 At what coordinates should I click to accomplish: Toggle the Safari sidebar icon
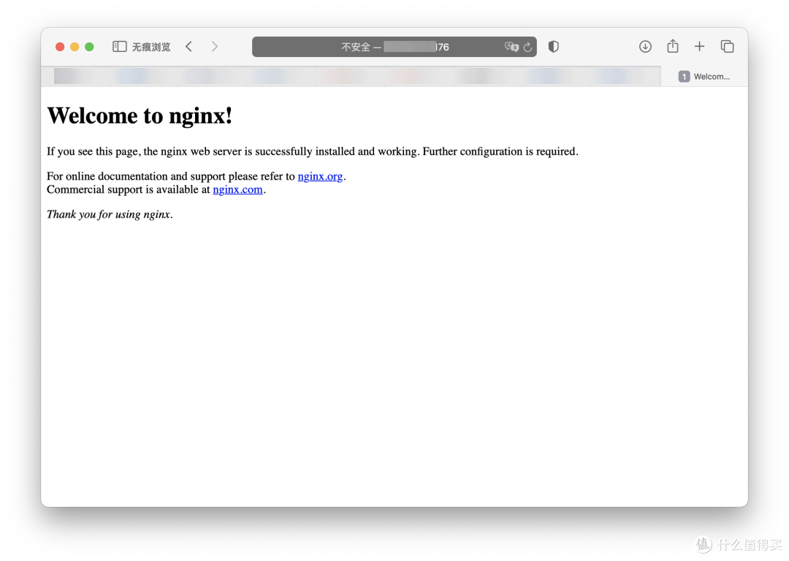[119, 47]
